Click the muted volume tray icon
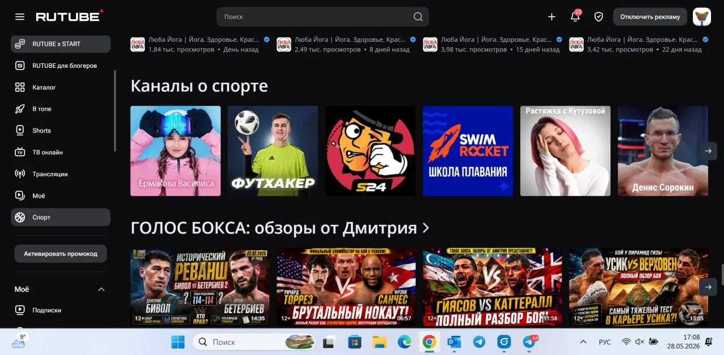Viewport: 724px width, 355px height. click(640, 342)
